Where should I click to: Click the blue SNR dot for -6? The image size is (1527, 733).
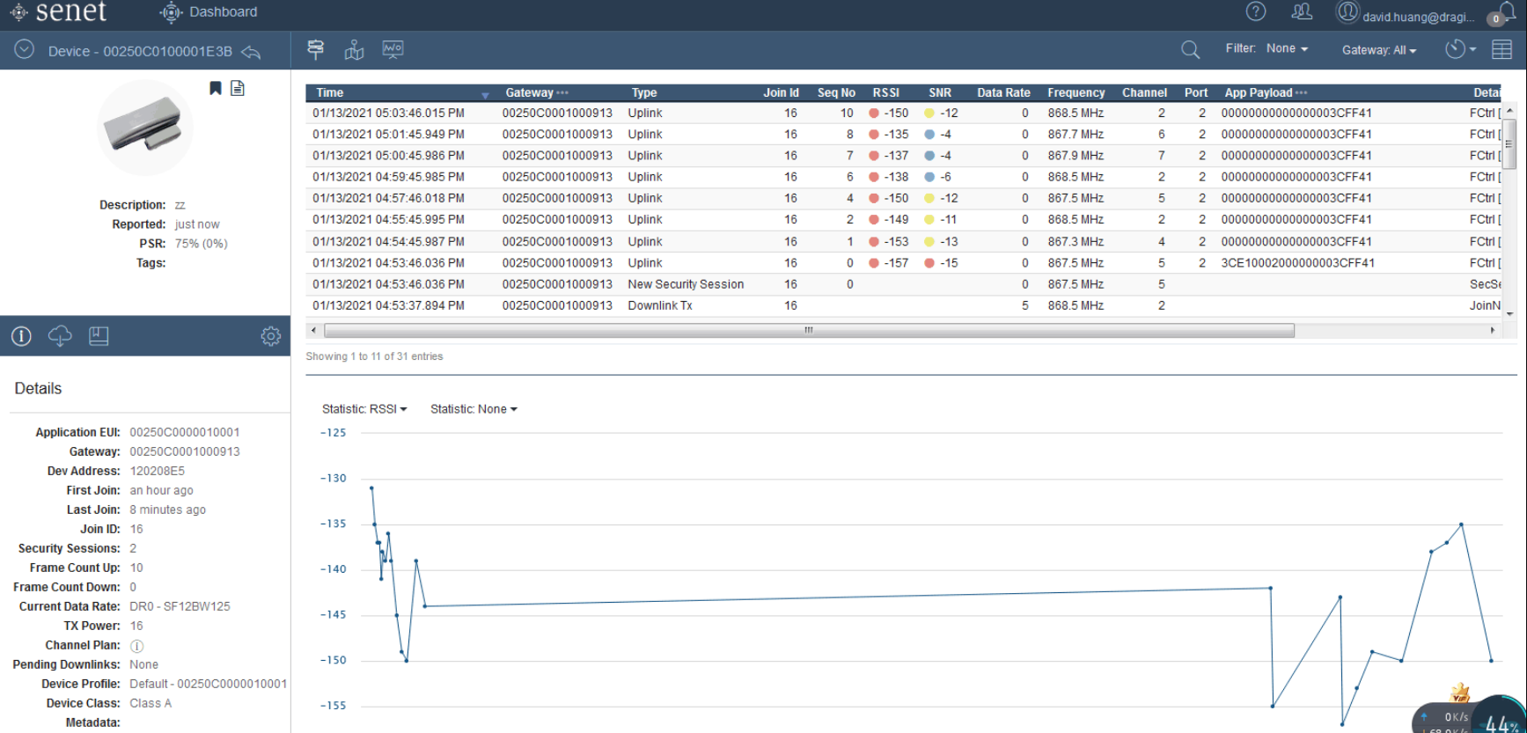[929, 177]
